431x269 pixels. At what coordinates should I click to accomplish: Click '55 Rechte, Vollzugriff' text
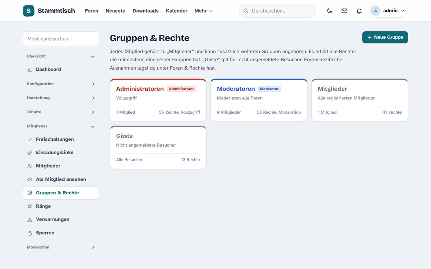180,112
